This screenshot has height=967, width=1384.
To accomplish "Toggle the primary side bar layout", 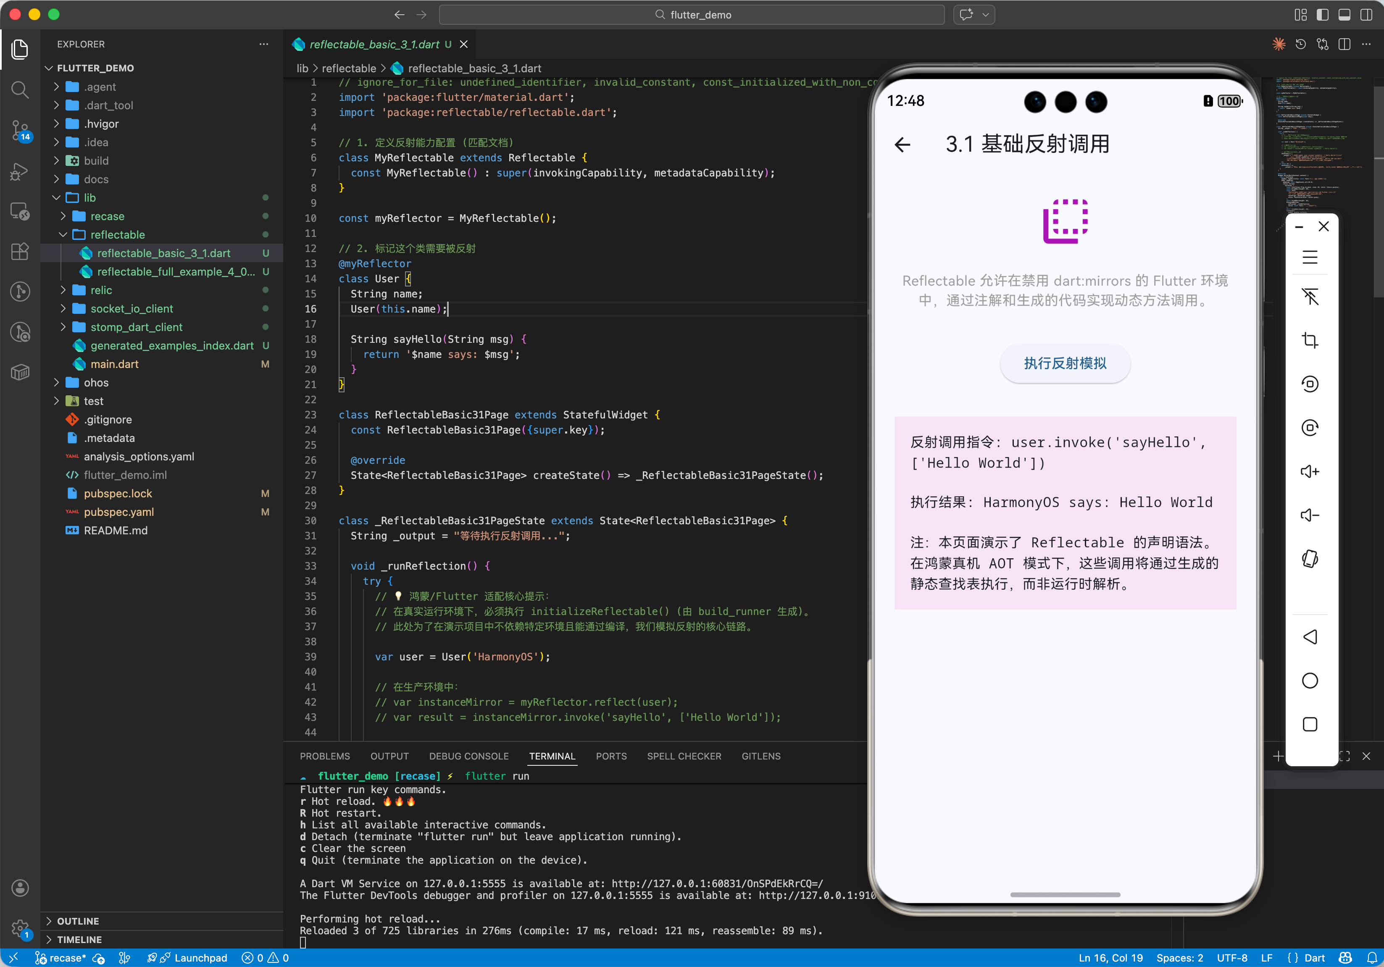I will click(x=1322, y=14).
